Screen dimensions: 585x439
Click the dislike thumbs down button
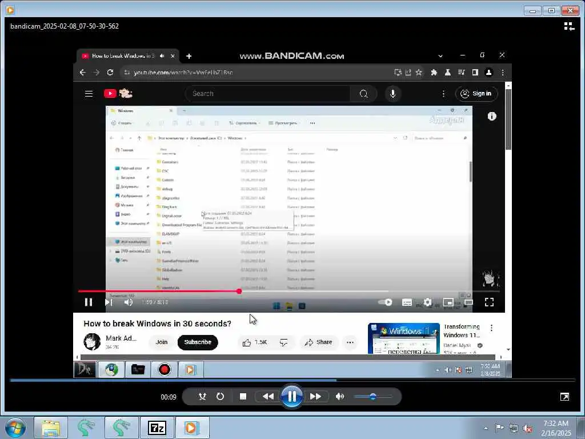283,342
